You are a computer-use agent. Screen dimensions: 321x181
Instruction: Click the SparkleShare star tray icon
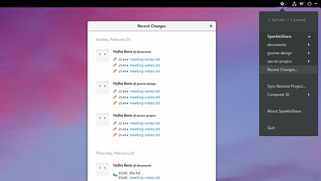[282, 3]
